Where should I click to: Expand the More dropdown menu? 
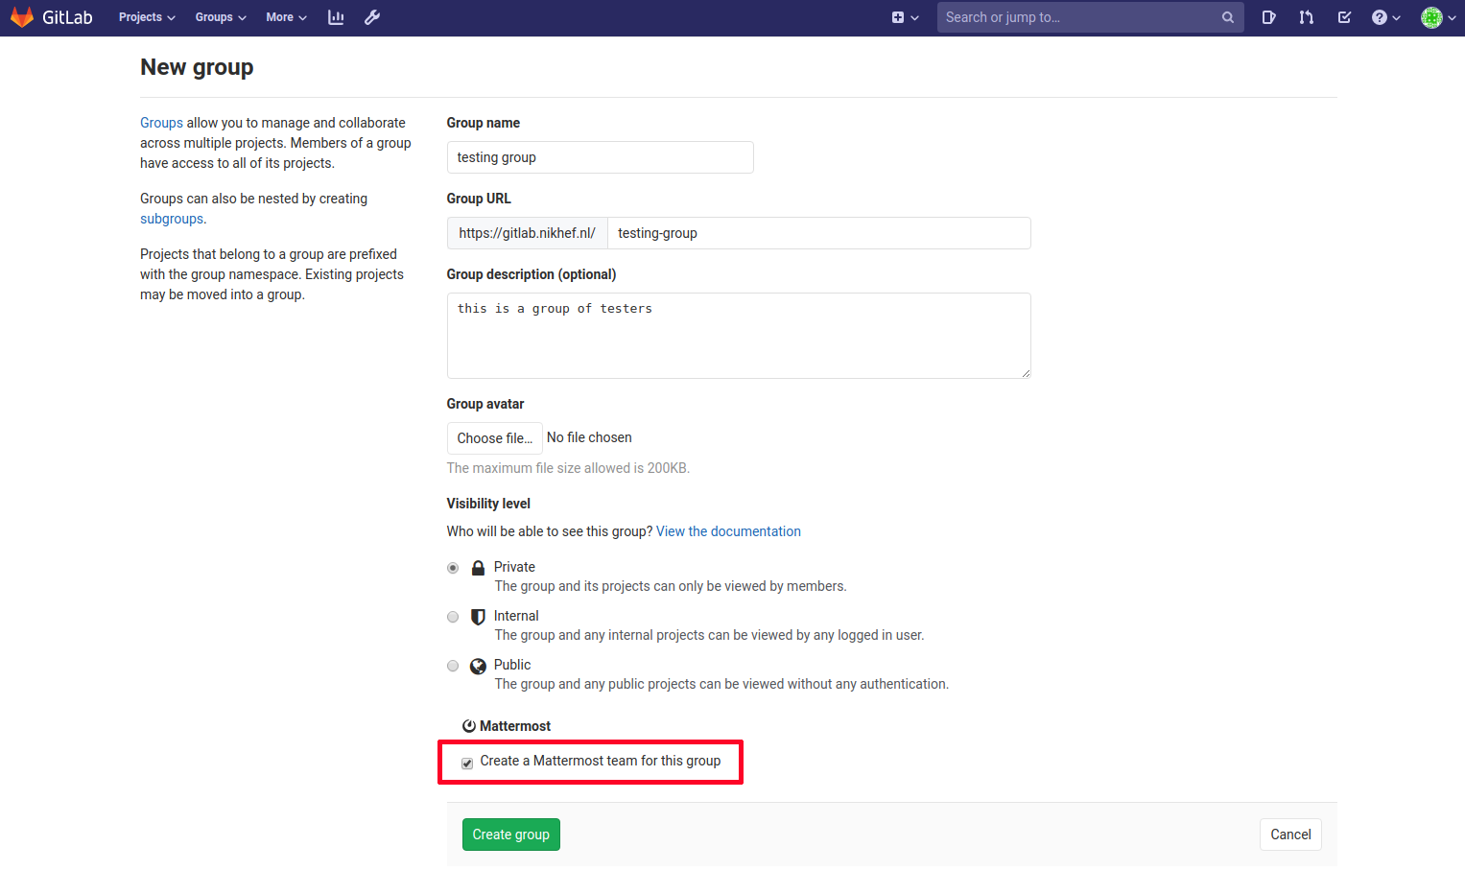286,17
